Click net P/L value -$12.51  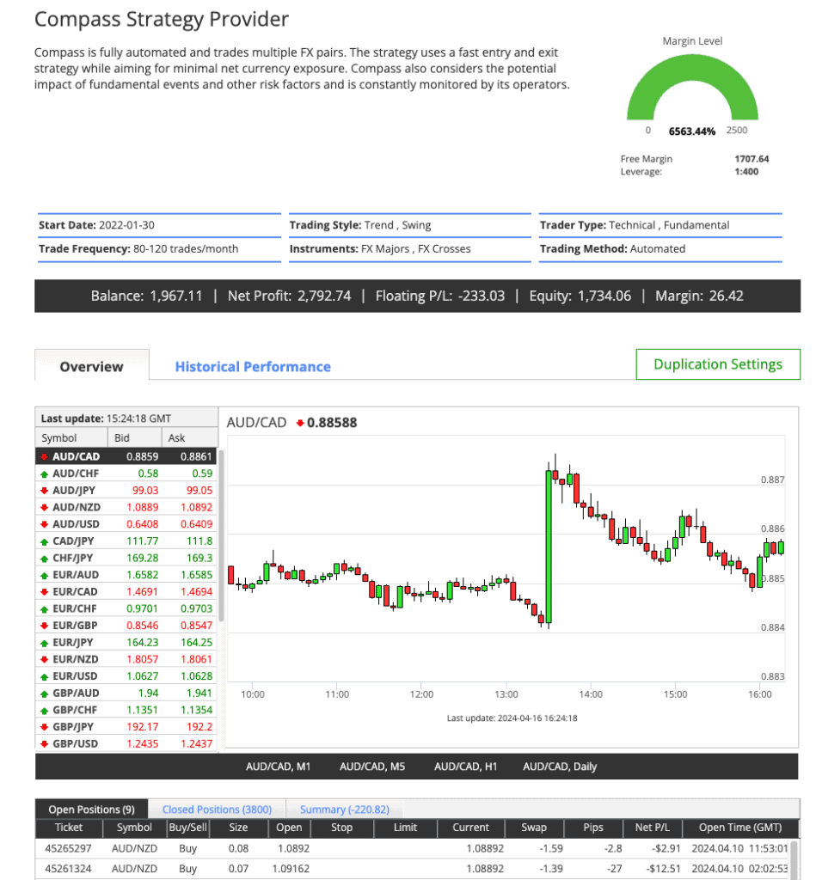pos(663,869)
